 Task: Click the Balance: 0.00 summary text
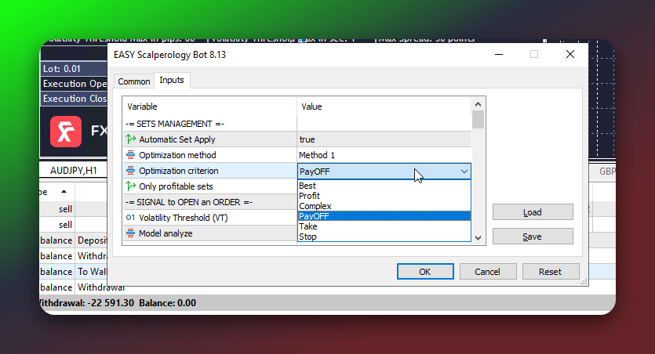tap(168, 303)
